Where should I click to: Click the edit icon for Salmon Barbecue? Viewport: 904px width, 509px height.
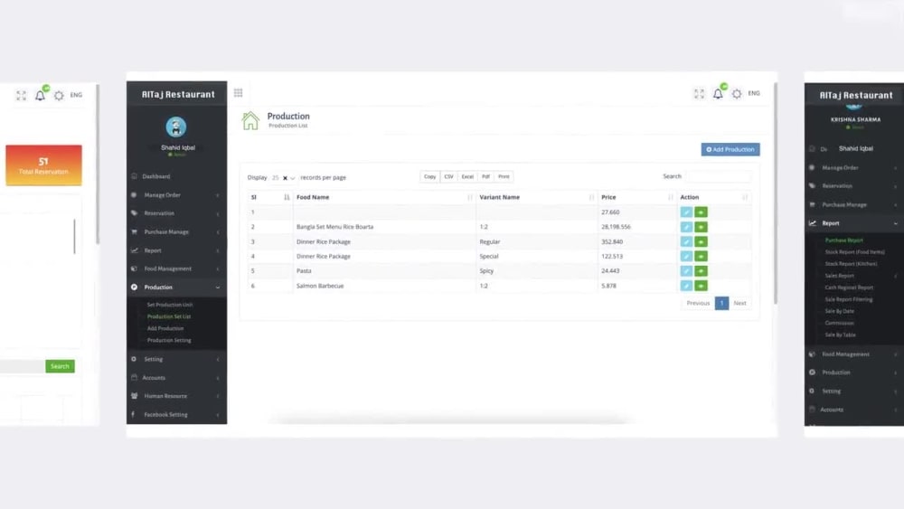[686, 286]
